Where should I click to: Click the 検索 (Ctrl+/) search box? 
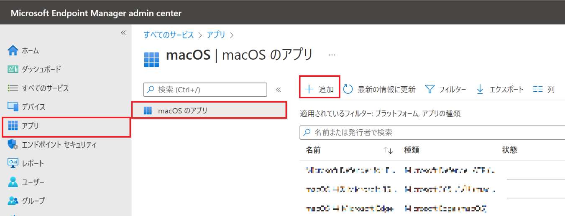tap(205, 89)
